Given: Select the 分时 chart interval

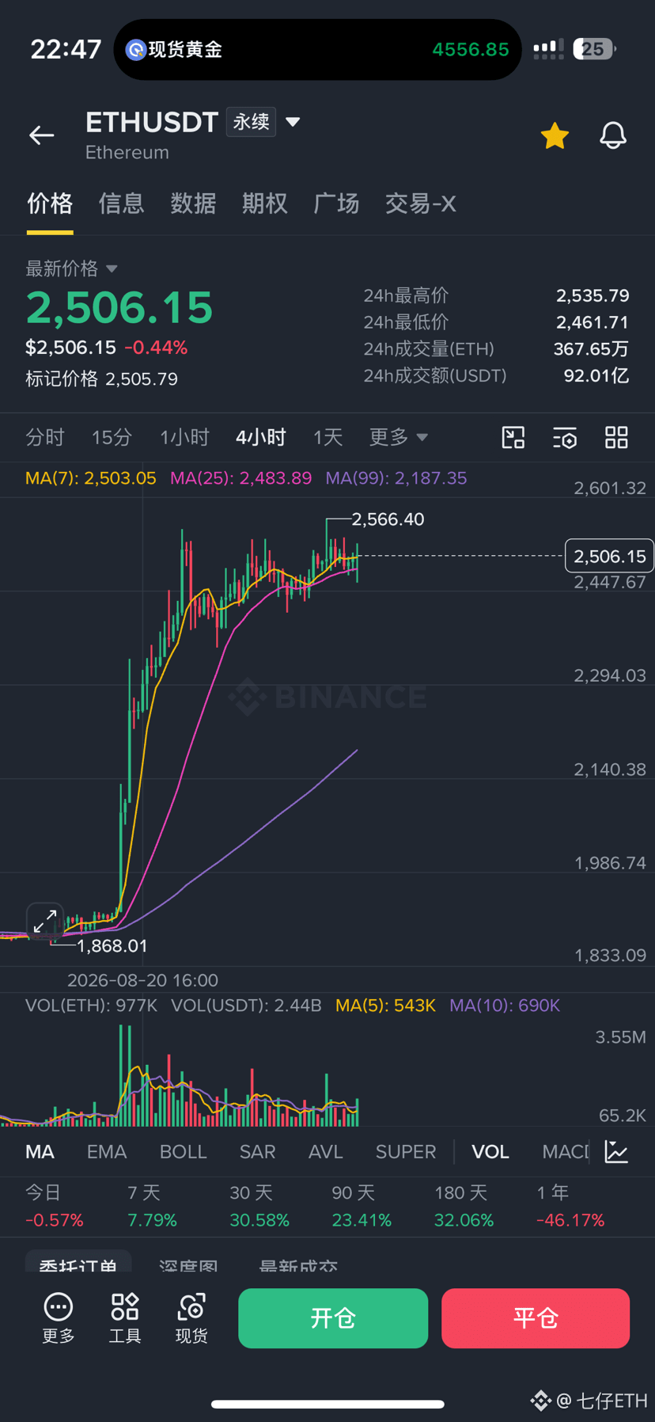Looking at the screenshot, I should tap(44, 437).
